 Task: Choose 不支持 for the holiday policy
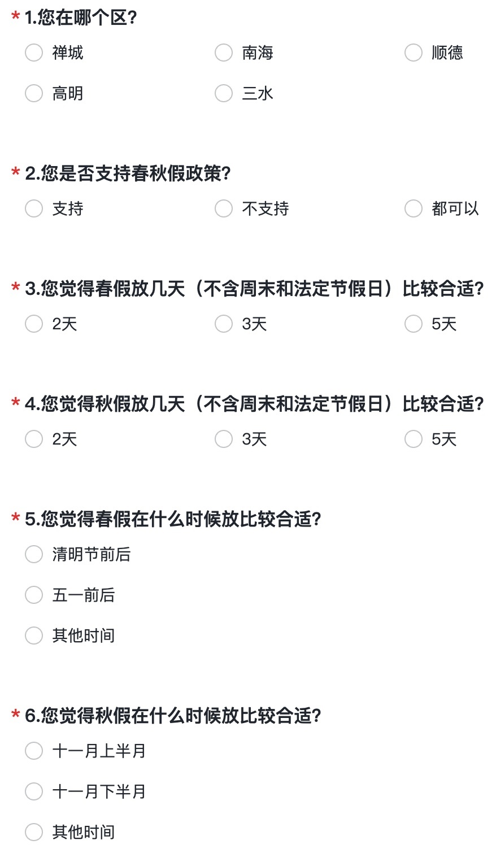(224, 209)
